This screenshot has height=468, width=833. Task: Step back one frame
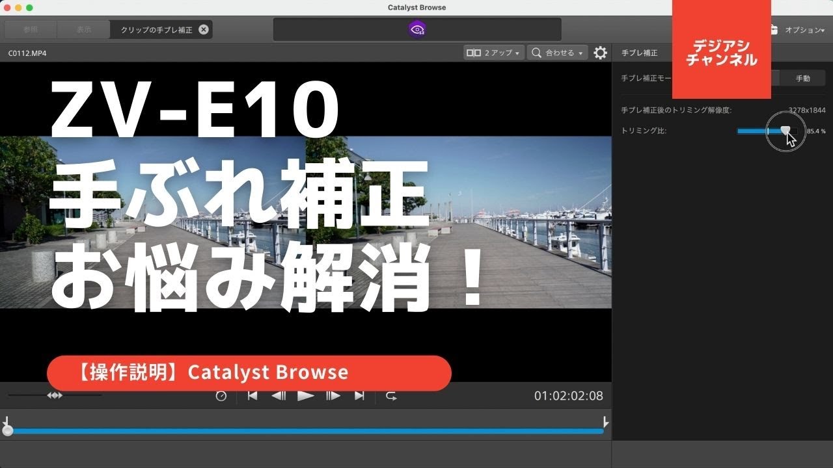[x=279, y=395]
